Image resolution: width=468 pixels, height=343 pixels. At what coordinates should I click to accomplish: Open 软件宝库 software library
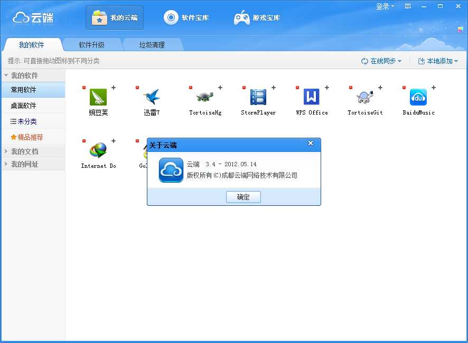coord(186,17)
